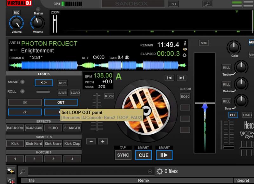
Task: Click the add favorite heart-plus icon
Action: tap(11, 171)
